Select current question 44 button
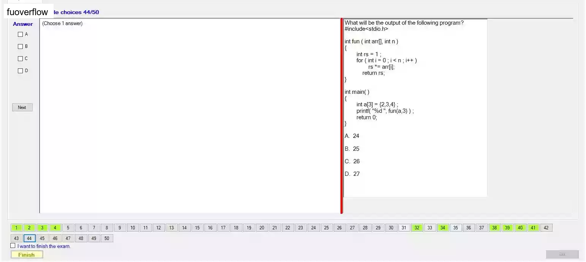This screenshot has height=262, width=586. [x=29, y=238]
